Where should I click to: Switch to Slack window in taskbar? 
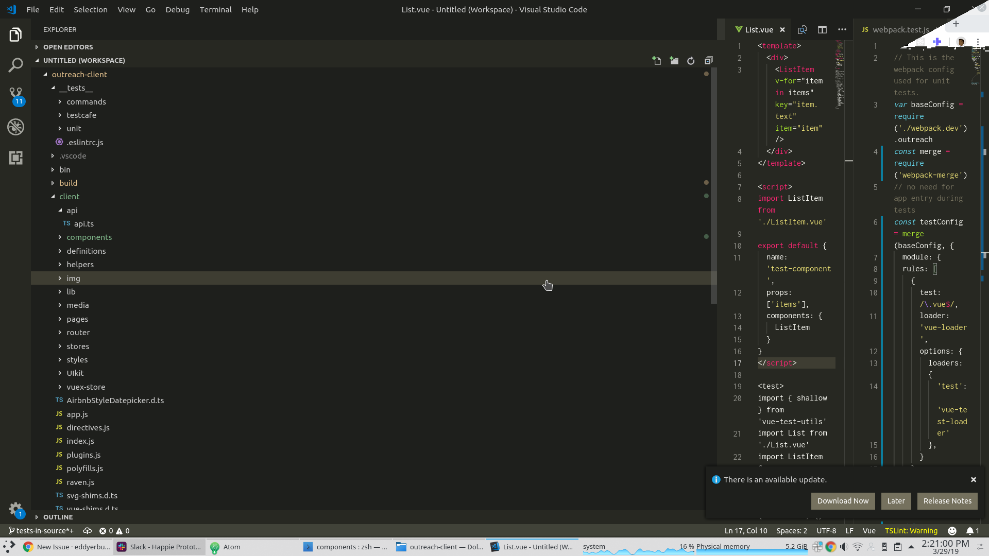click(x=159, y=547)
